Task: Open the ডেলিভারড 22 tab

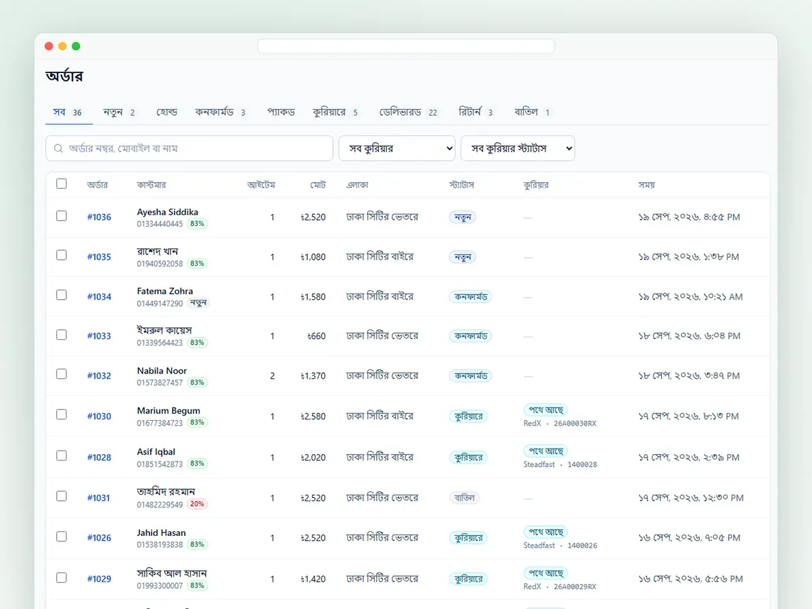Action: coord(409,112)
